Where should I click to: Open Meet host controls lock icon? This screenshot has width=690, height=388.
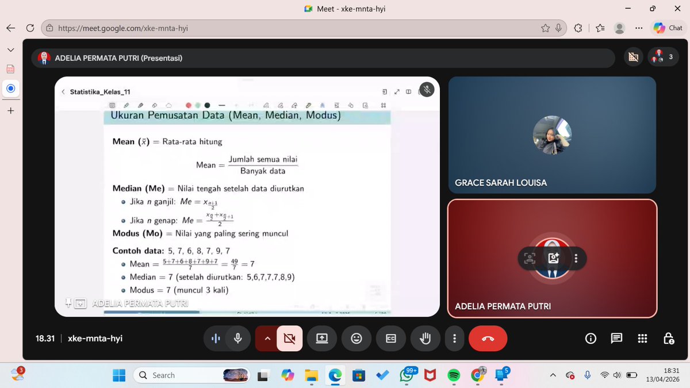(669, 339)
